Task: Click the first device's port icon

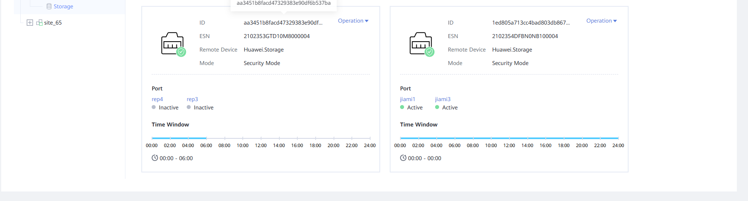Action: [x=173, y=44]
